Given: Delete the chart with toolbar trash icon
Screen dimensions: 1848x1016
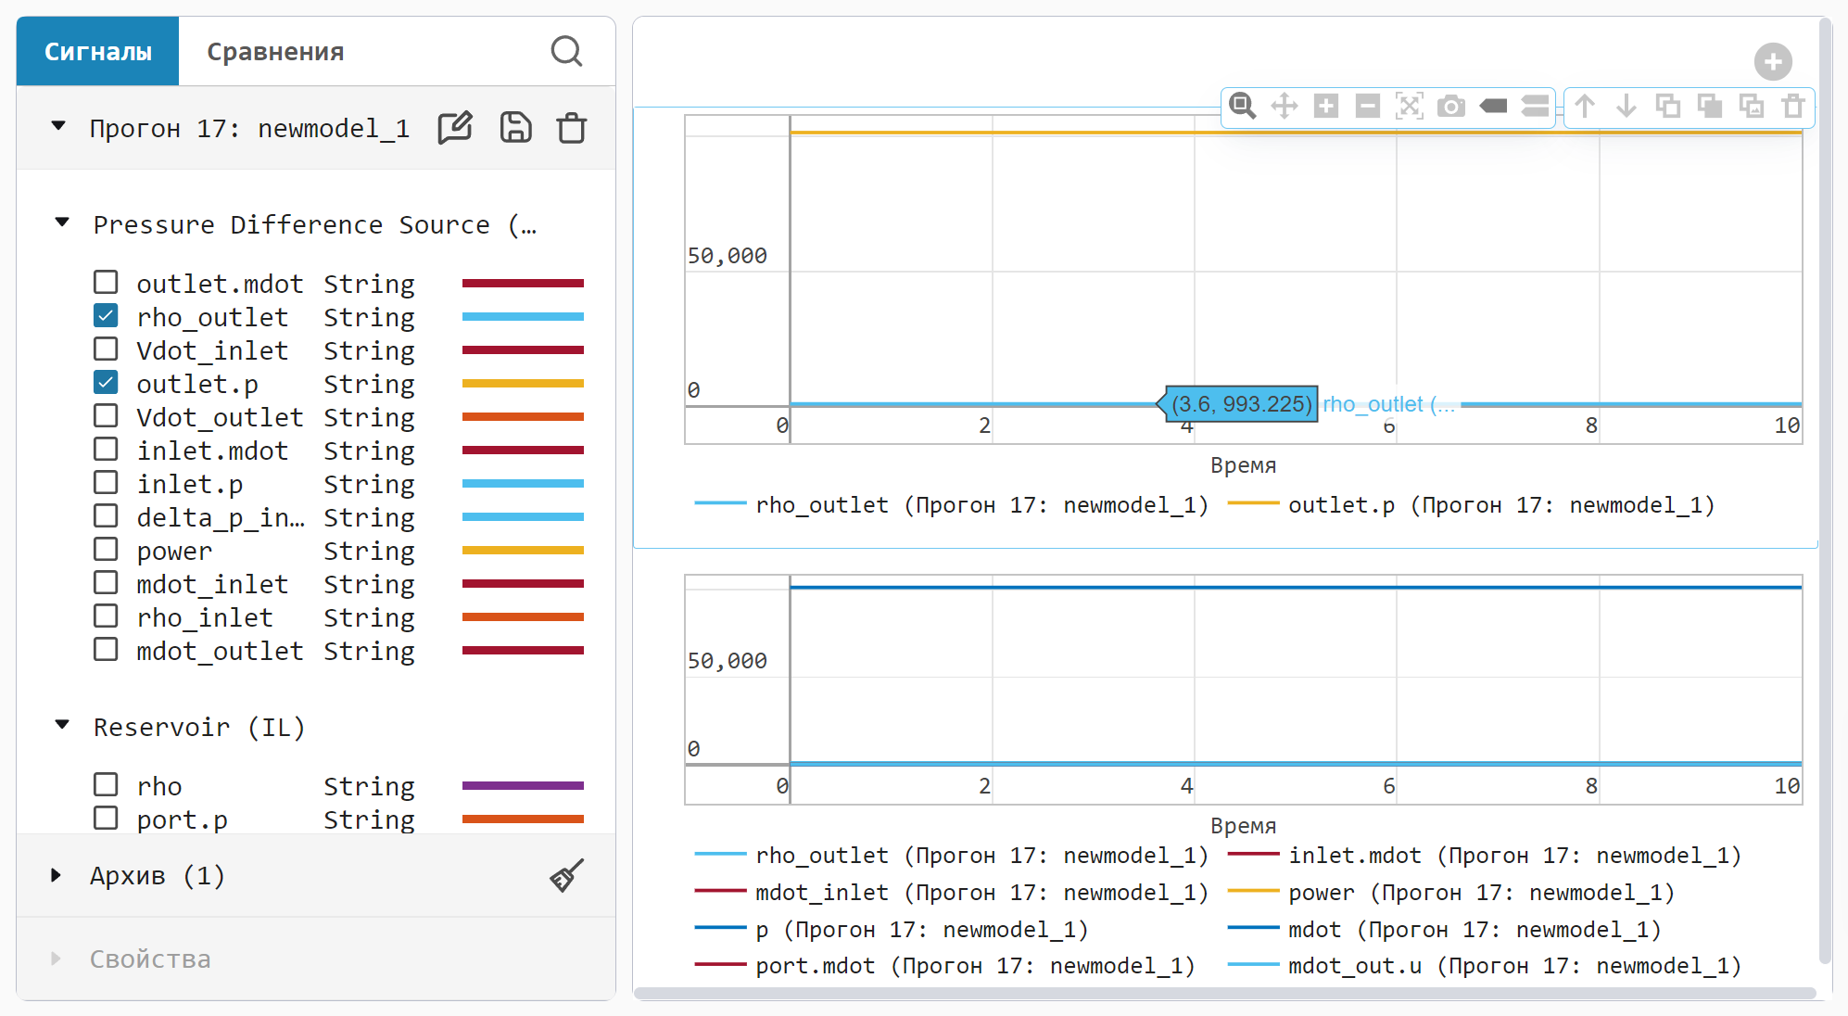Looking at the screenshot, I should click(x=1793, y=106).
